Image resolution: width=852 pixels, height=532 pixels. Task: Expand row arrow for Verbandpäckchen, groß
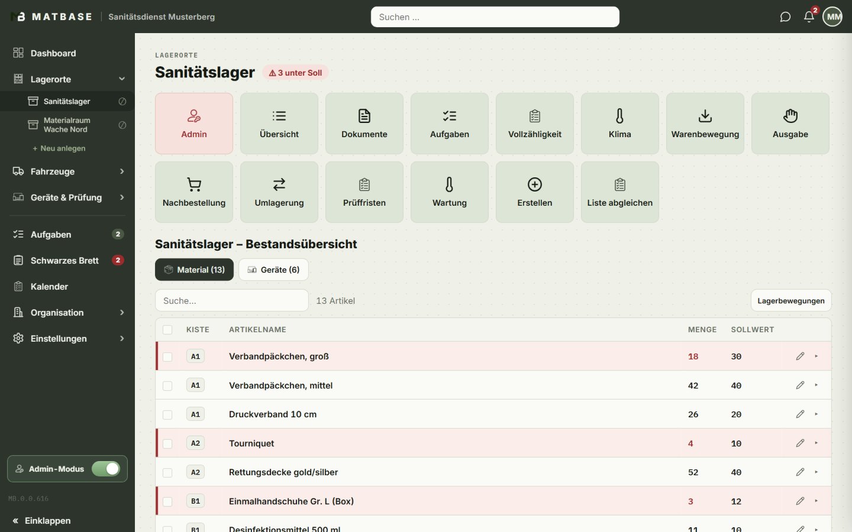tap(816, 356)
